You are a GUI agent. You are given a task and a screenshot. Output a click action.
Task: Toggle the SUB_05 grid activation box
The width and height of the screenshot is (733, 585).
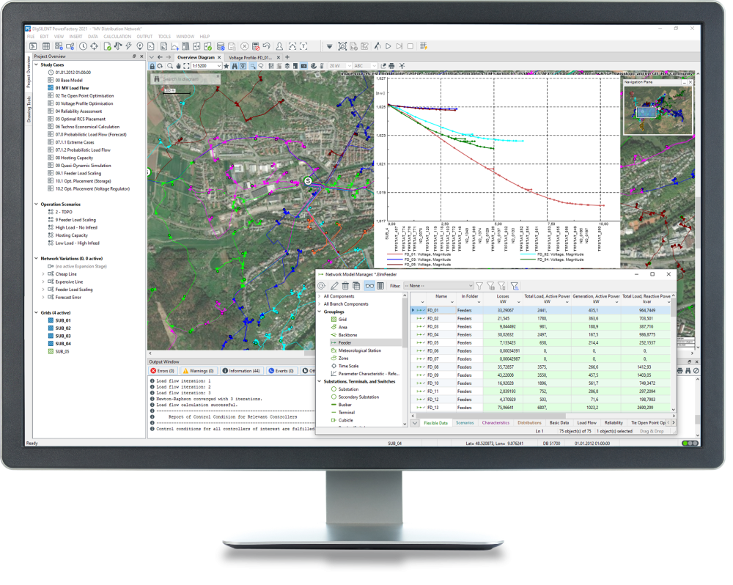[x=51, y=352]
